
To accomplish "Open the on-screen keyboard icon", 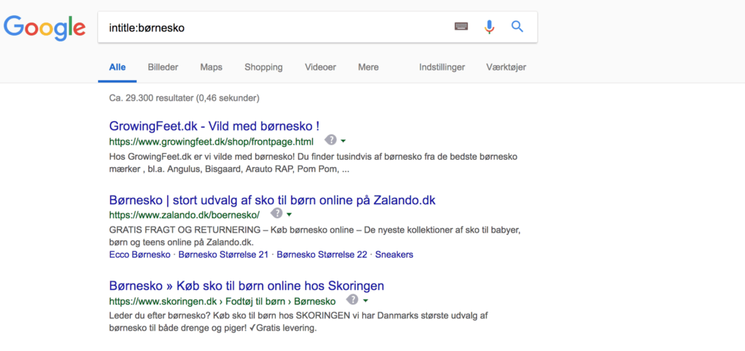I will tap(461, 27).
